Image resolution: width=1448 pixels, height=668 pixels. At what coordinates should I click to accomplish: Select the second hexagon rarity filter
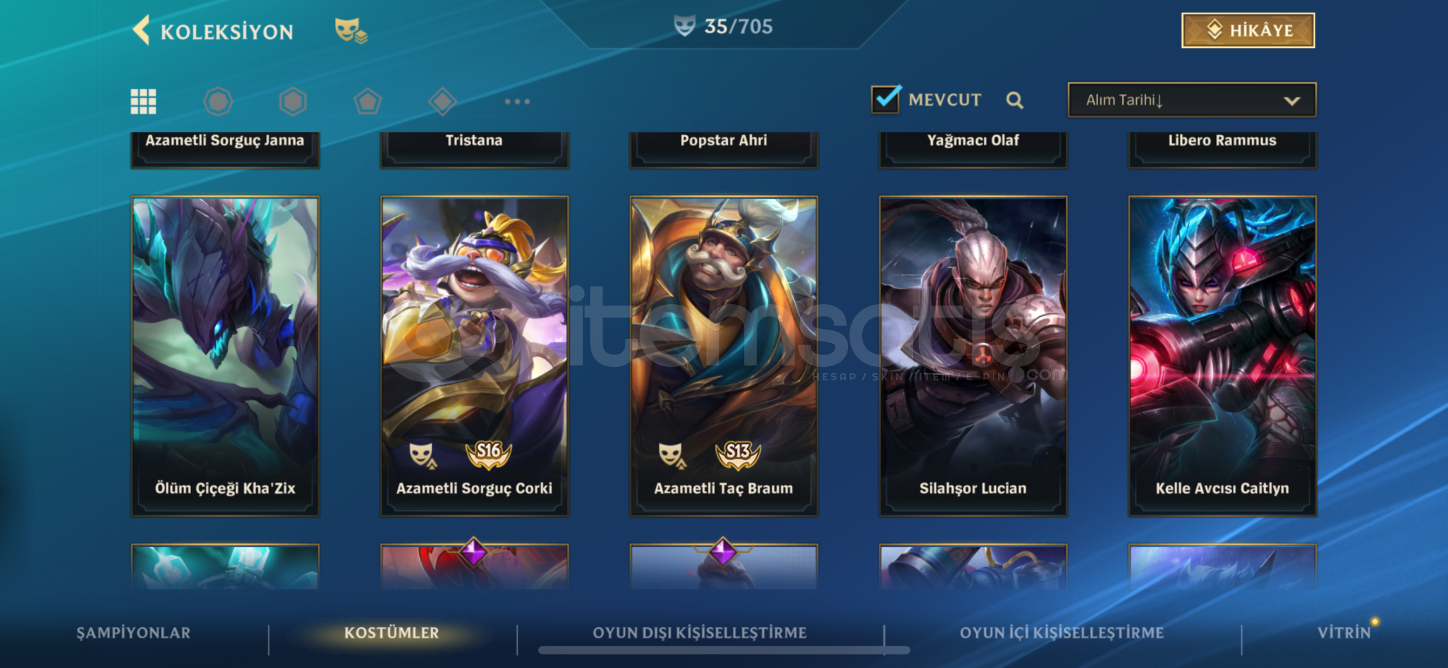293,101
